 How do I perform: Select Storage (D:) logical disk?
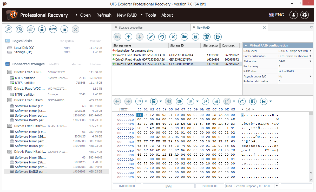[23, 52]
